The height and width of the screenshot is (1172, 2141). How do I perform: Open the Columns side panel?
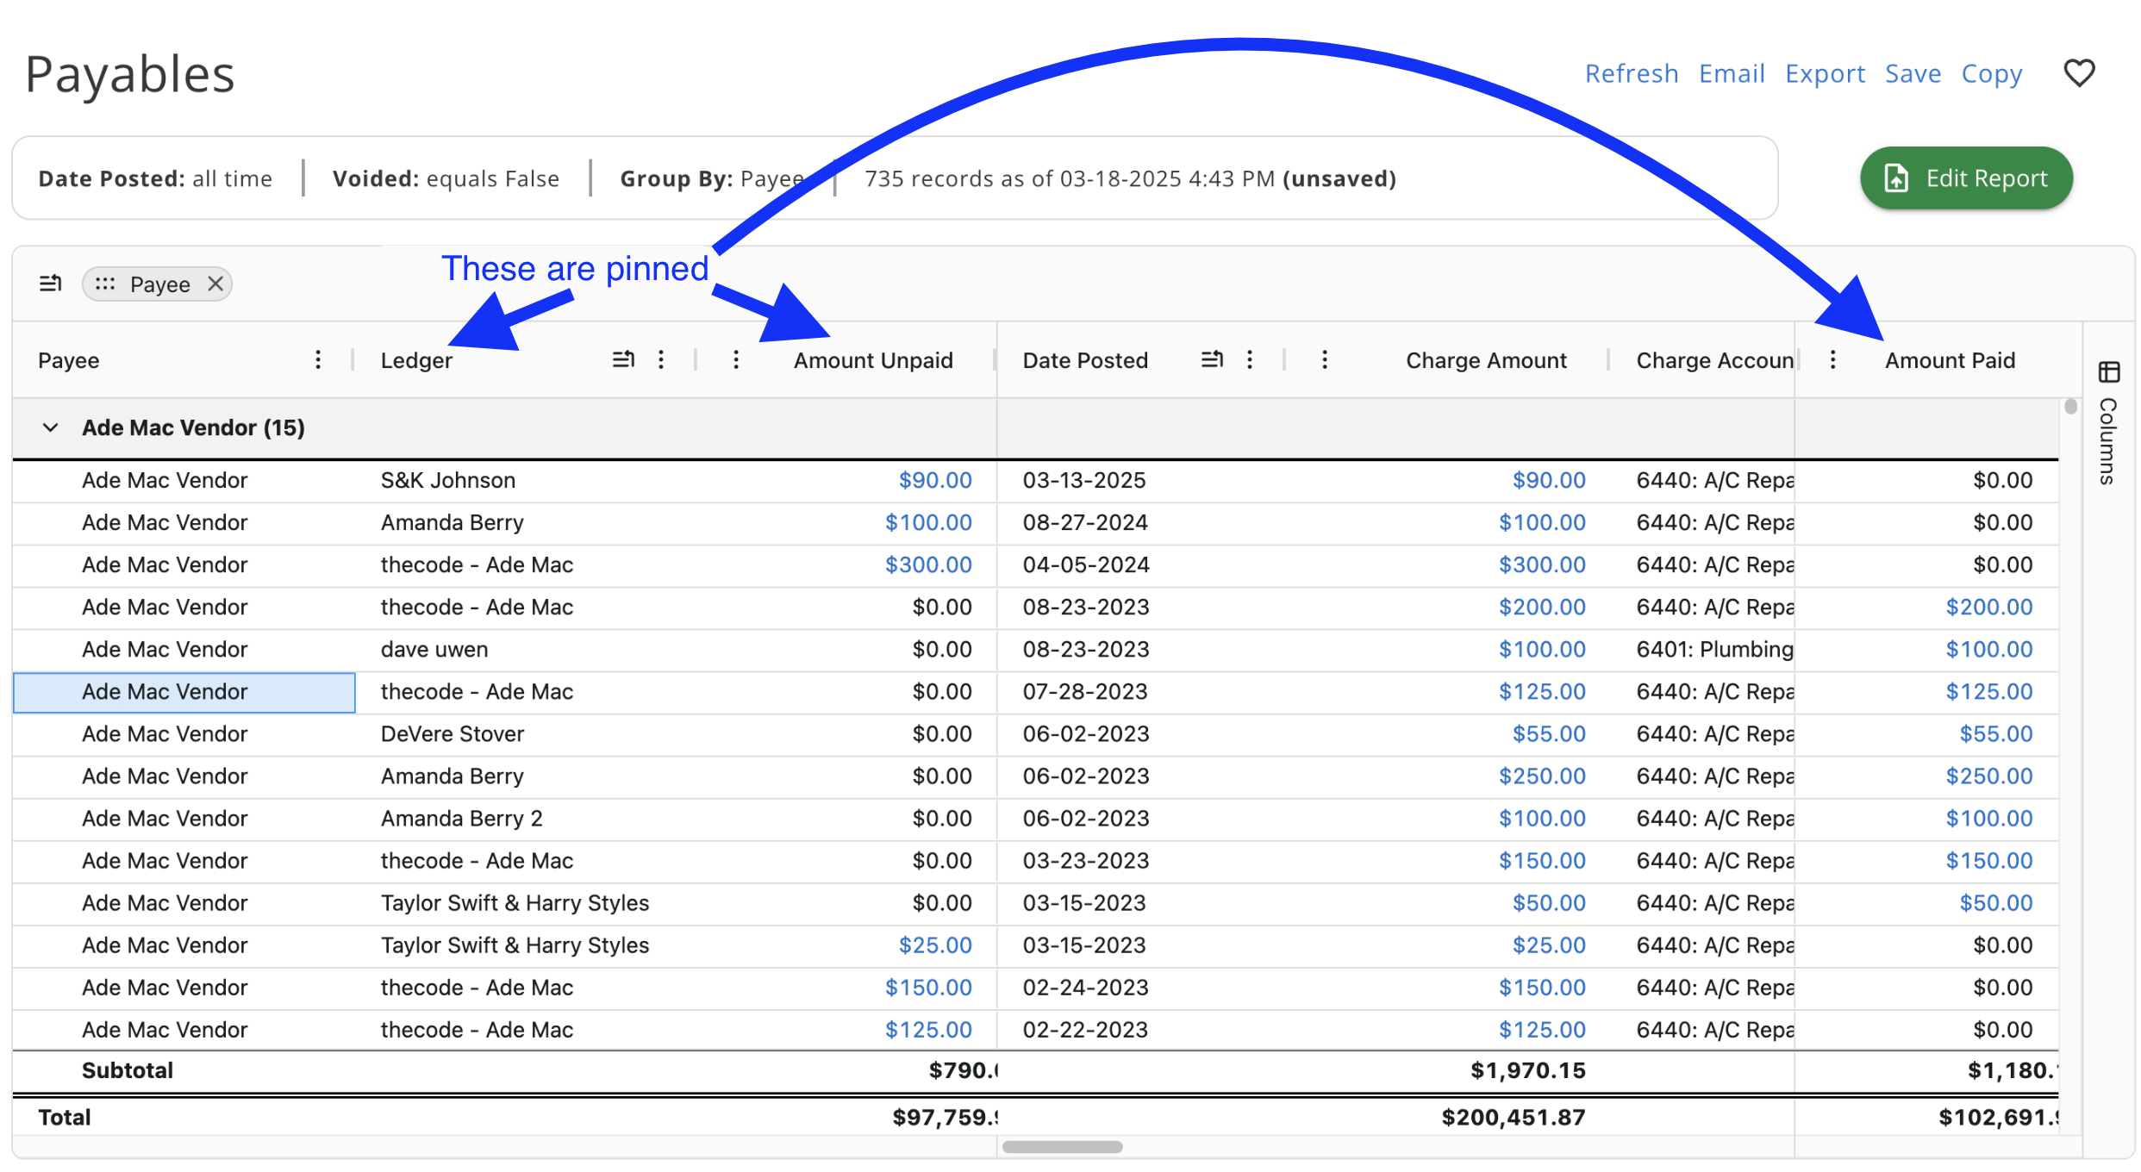coord(2108,422)
